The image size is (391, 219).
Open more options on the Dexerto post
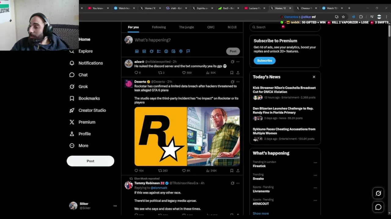238,82
